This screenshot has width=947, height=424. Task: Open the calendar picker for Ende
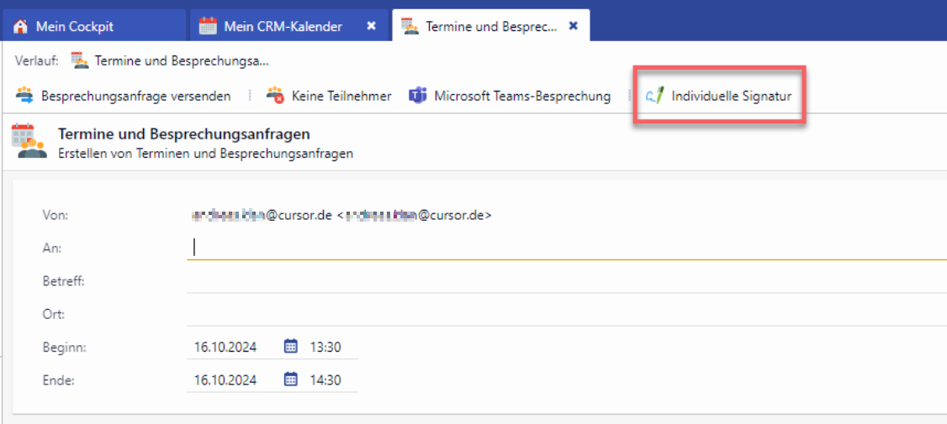click(291, 380)
